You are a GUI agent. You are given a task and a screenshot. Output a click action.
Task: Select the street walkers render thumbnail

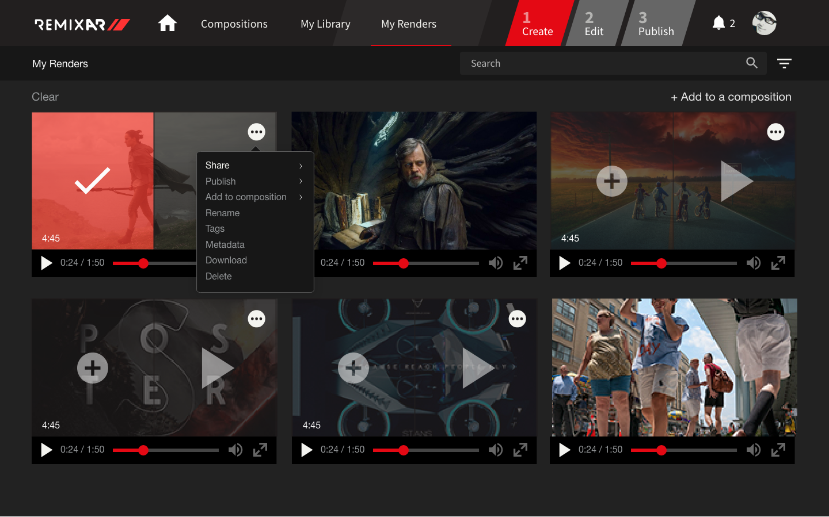674,367
